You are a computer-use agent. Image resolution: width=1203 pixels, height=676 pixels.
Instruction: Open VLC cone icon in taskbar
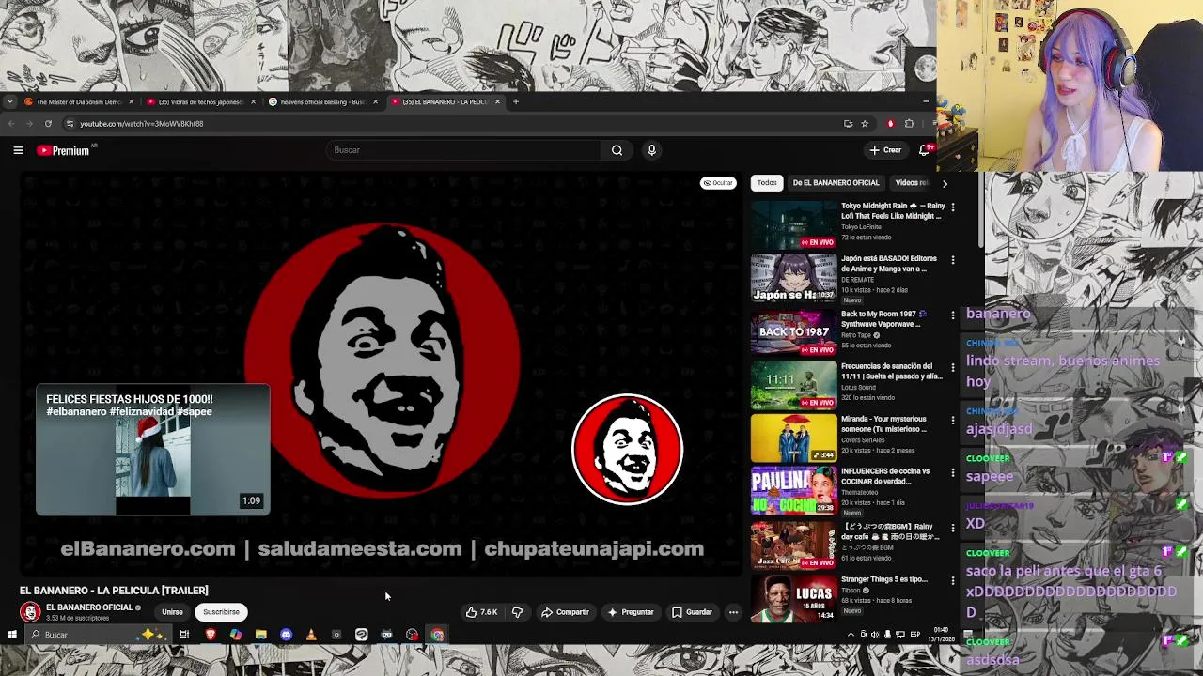(x=311, y=635)
